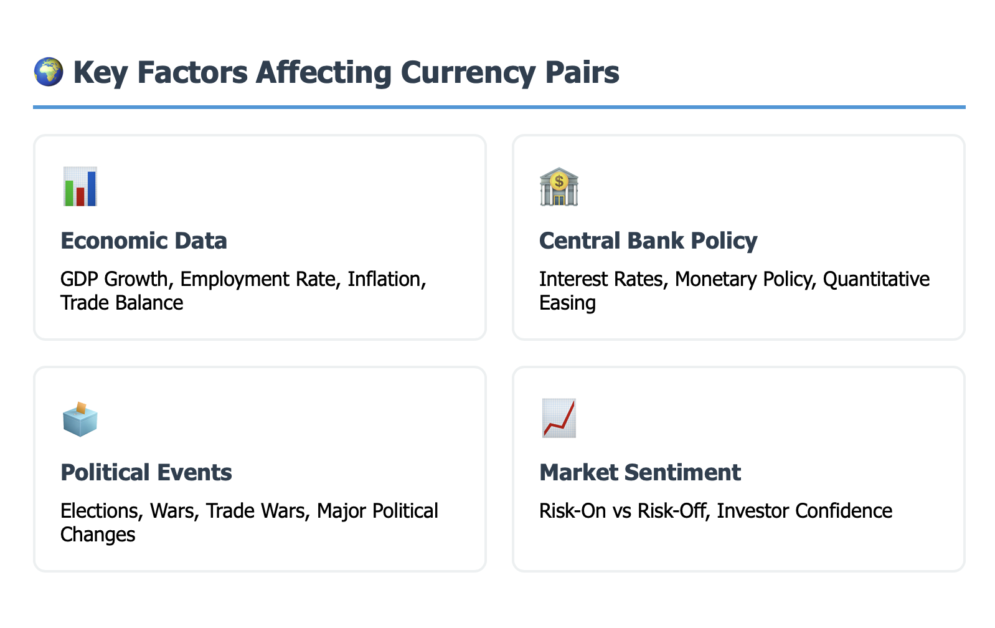Click the bank building icon

tap(559, 187)
